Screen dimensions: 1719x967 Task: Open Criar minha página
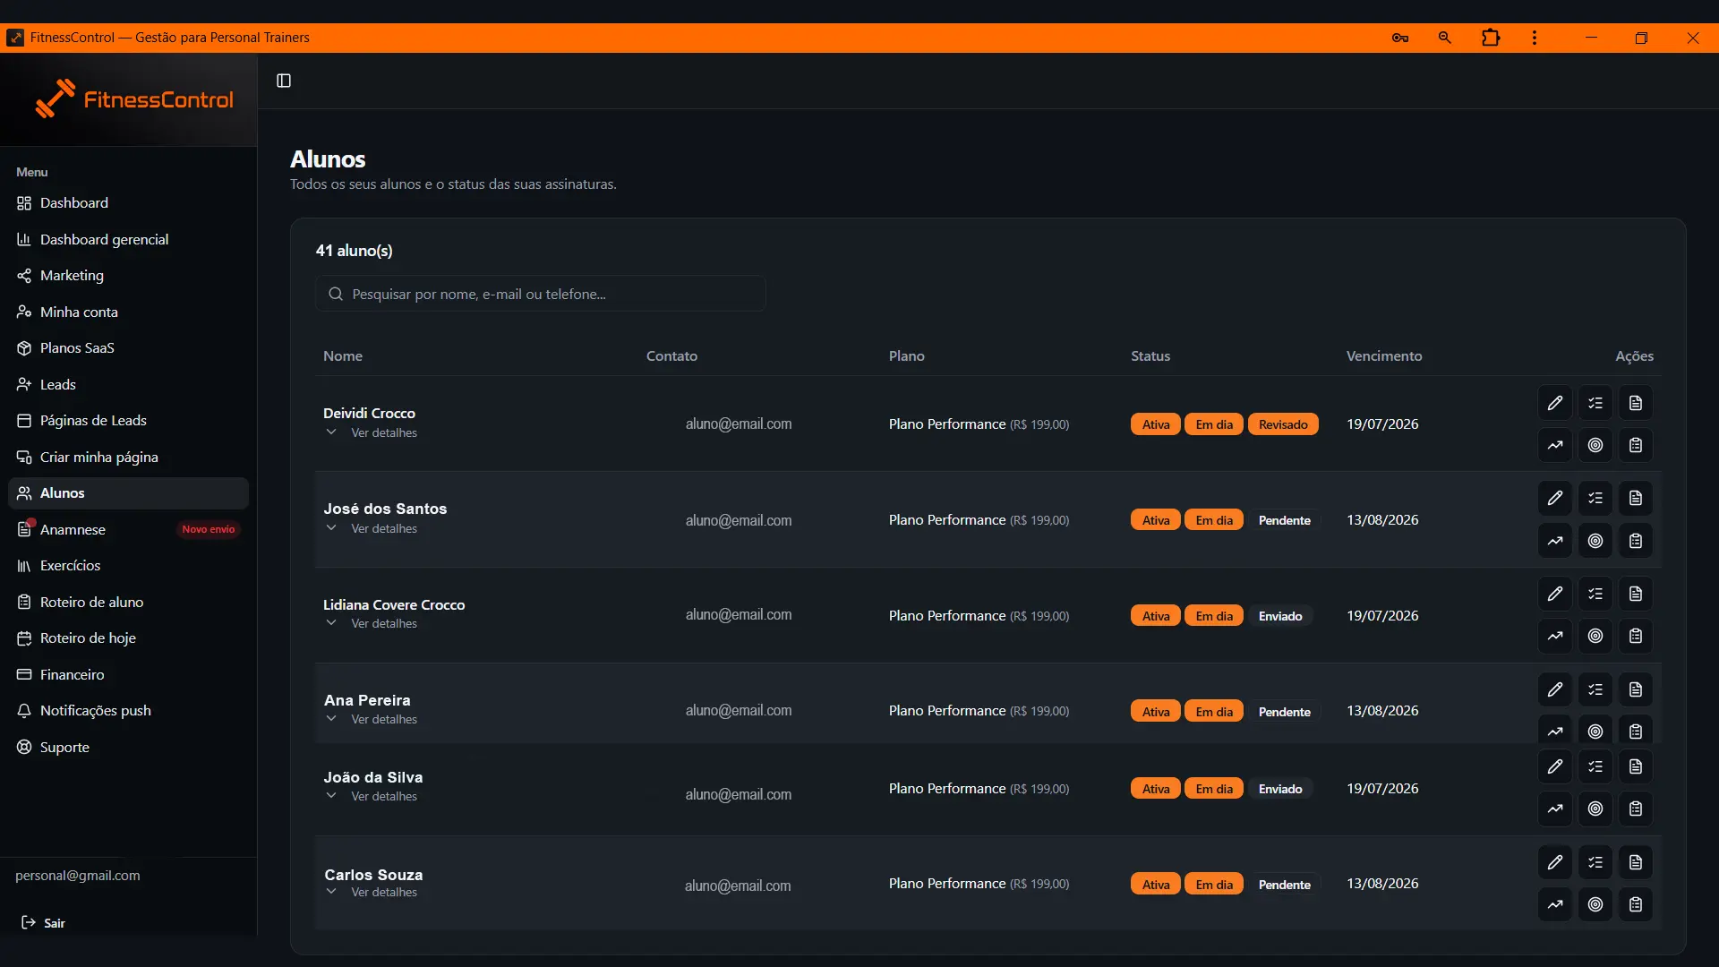pyautogui.click(x=128, y=458)
